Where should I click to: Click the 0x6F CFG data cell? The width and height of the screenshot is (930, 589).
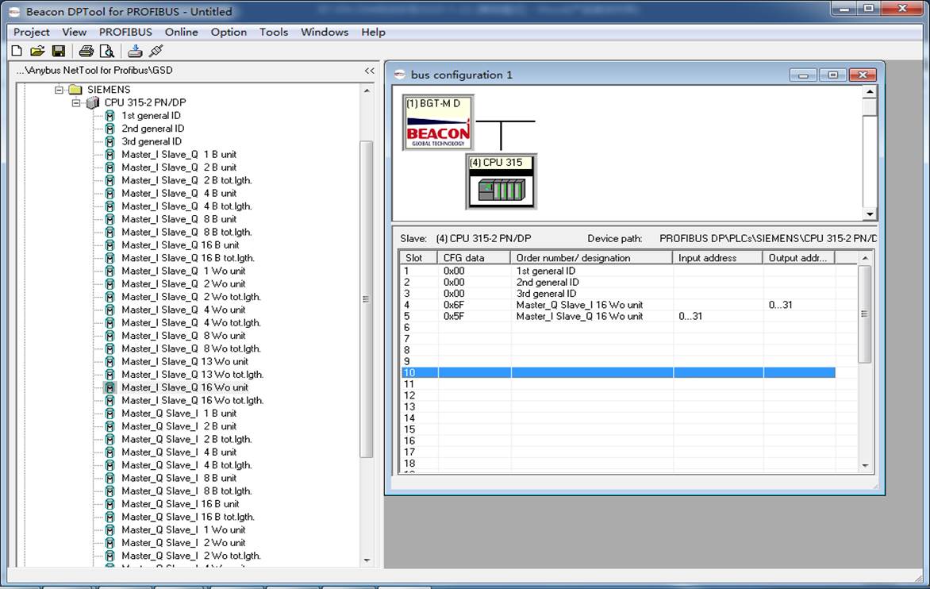[x=454, y=305]
